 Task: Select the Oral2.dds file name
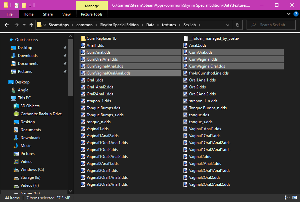197,87
